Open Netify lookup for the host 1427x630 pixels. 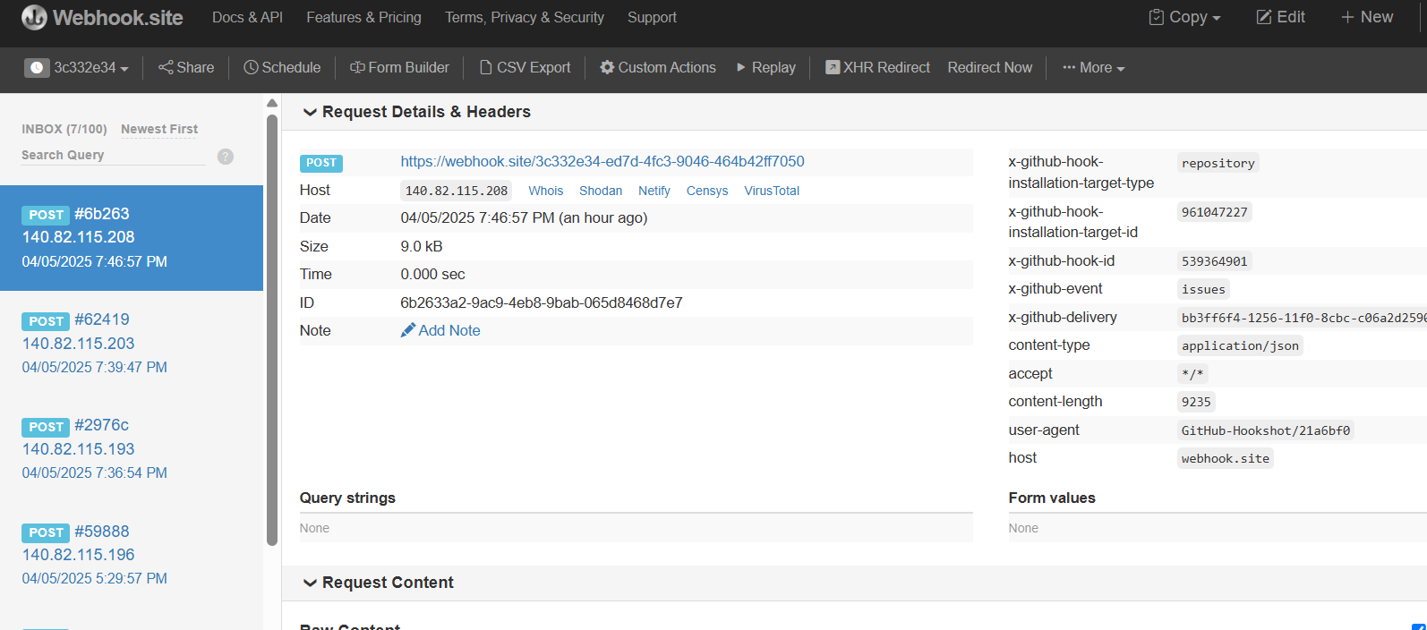[654, 191]
